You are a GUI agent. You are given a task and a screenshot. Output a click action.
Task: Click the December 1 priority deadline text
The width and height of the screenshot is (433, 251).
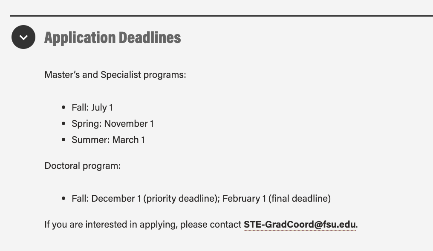pos(154,199)
